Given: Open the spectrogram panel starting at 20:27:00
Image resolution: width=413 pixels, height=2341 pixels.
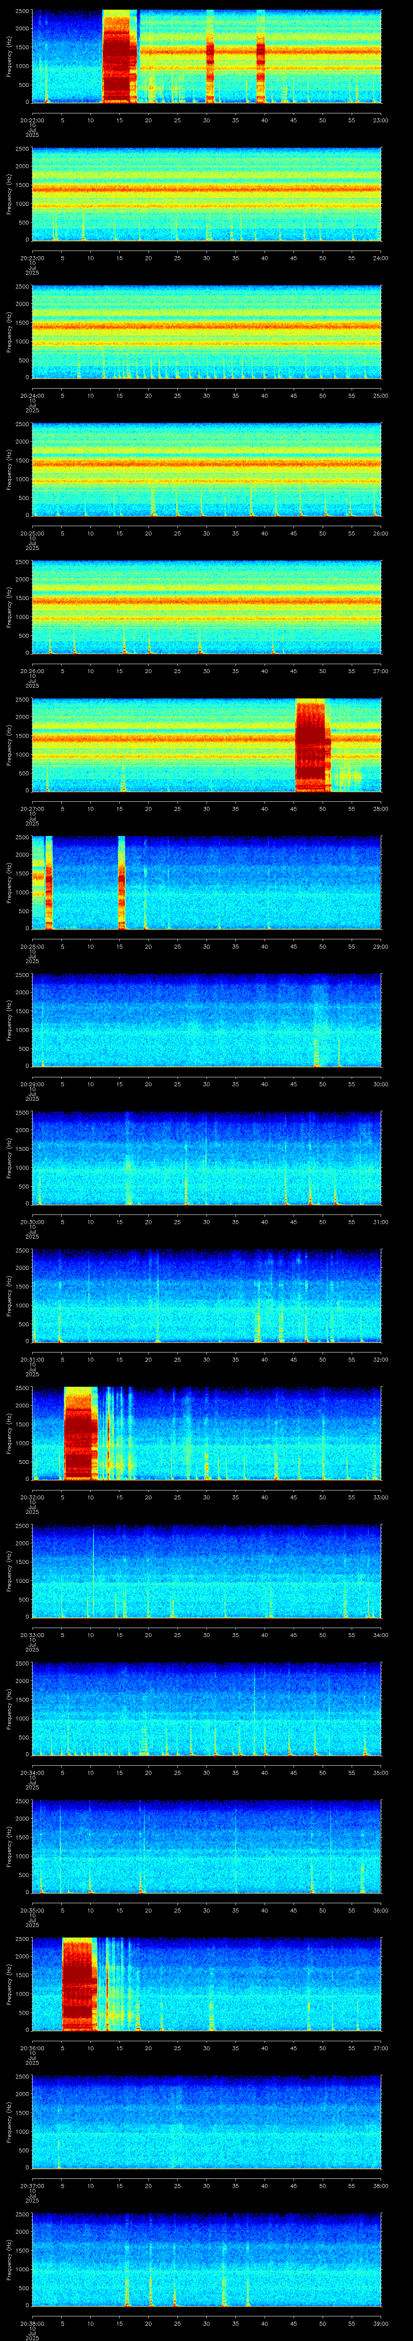Looking at the screenshot, I should click(207, 745).
